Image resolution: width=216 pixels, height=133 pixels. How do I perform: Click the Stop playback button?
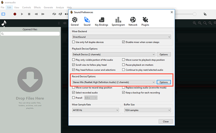[29, 14]
